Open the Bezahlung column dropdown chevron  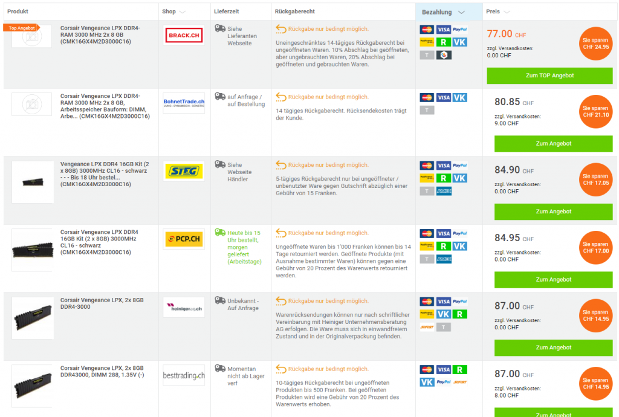tap(461, 12)
